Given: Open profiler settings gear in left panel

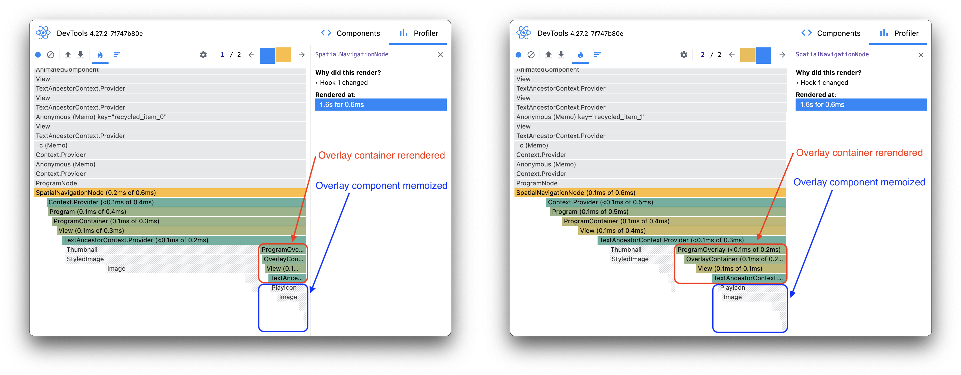Looking at the screenshot, I should point(203,55).
